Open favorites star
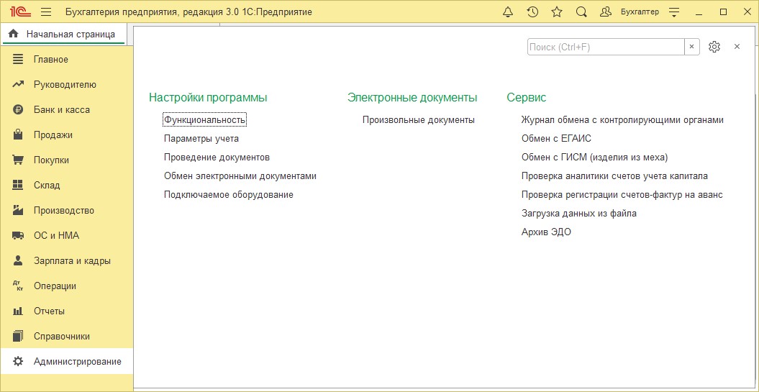This screenshot has width=759, height=392. (557, 12)
